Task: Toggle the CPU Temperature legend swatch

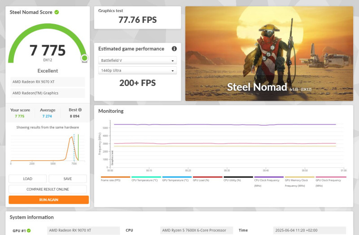Action: tap(146, 177)
